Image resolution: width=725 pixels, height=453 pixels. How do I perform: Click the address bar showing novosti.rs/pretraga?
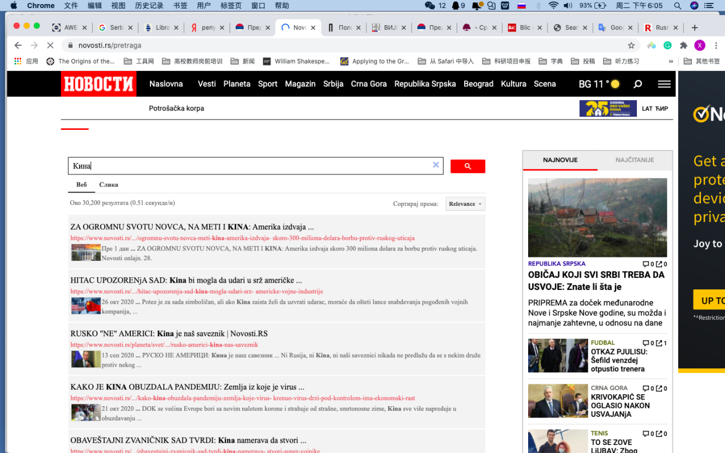pos(343,45)
